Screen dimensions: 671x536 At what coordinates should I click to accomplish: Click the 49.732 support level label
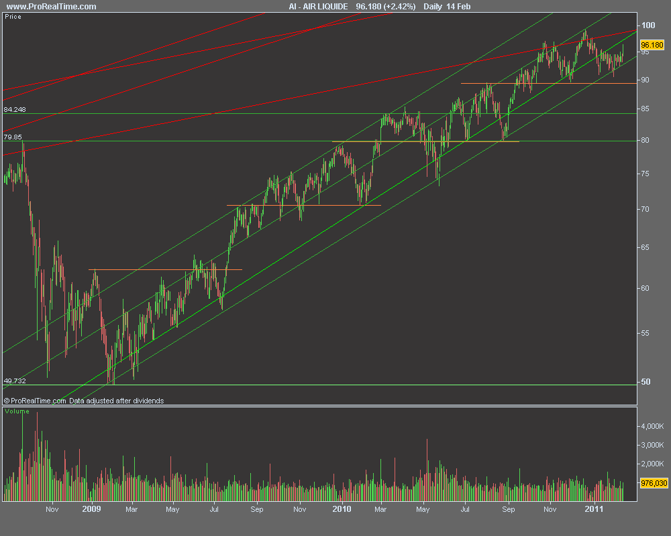pos(15,381)
